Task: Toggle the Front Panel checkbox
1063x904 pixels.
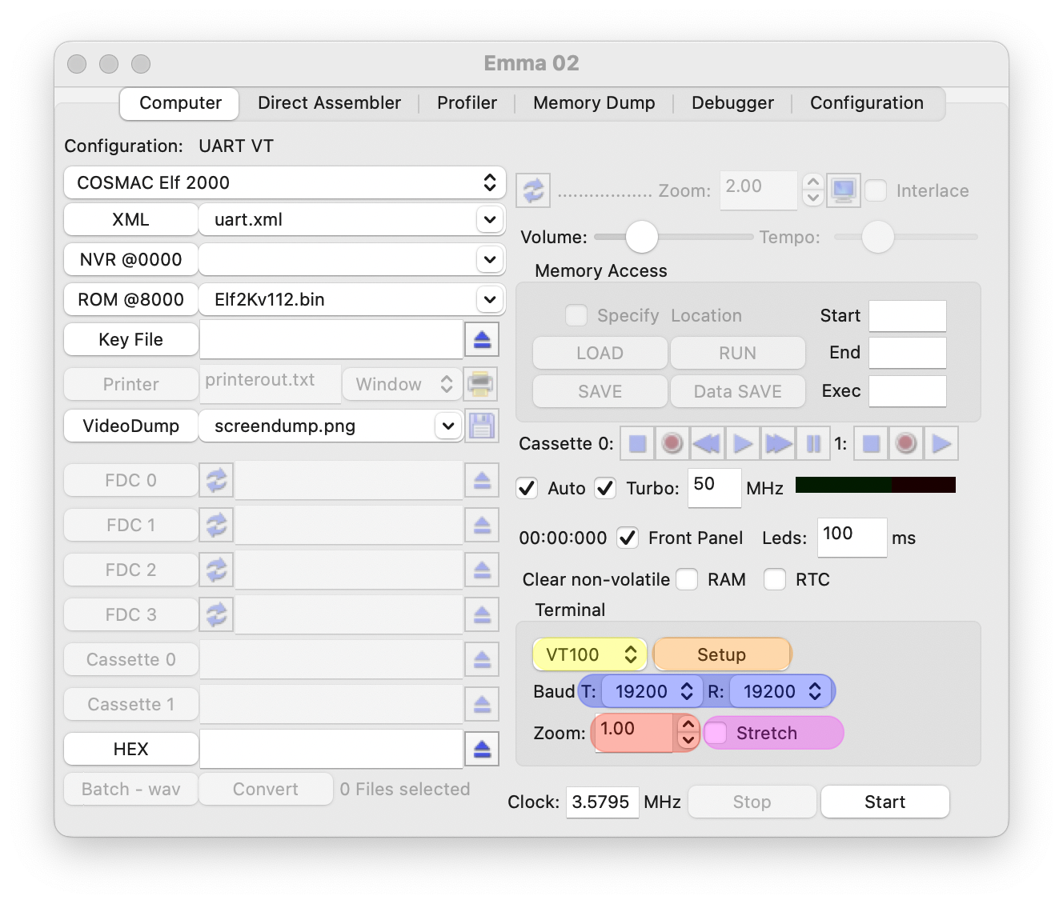Action: coord(628,538)
